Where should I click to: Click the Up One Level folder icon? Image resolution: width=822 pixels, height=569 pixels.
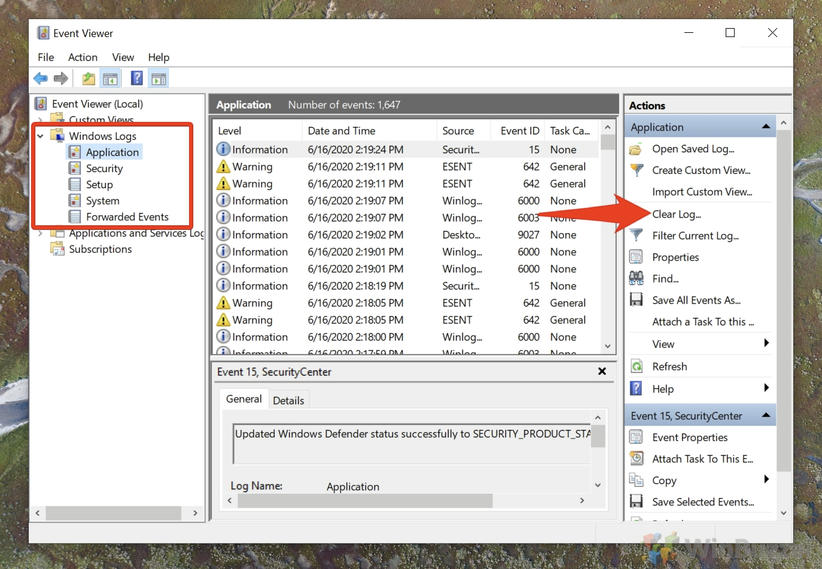(89, 78)
